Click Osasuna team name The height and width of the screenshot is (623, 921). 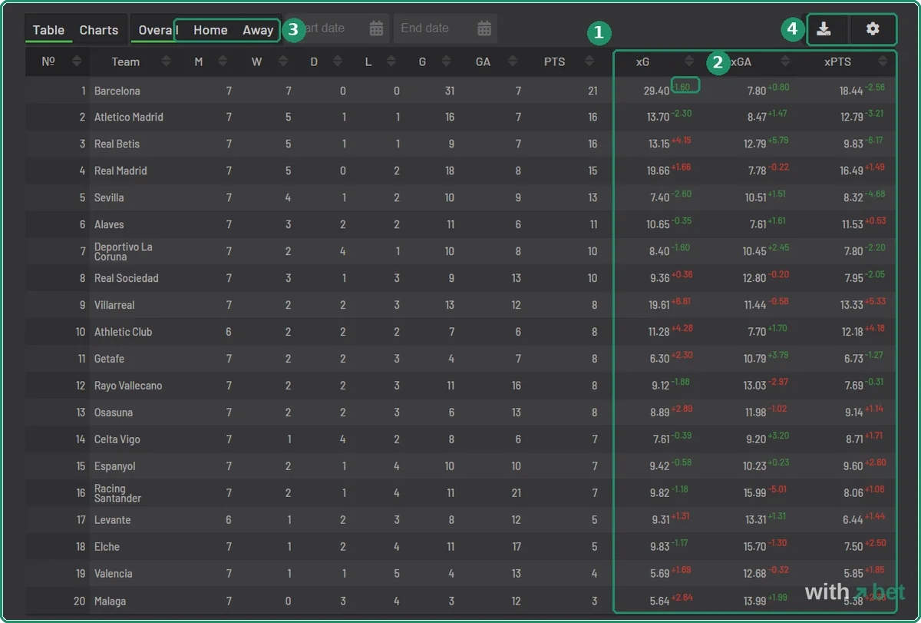114,413
